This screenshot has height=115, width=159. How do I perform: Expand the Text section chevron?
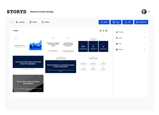click(x=145, y=44)
